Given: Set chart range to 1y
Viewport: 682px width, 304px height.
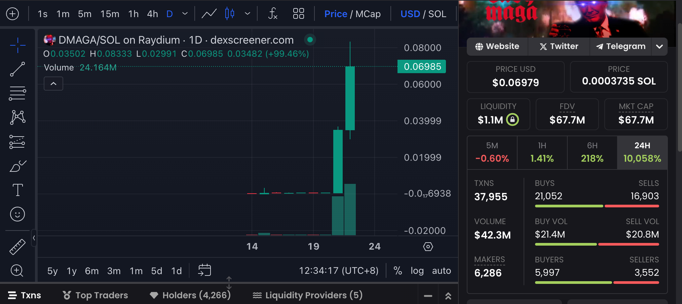Looking at the screenshot, I should pos(72,271).
